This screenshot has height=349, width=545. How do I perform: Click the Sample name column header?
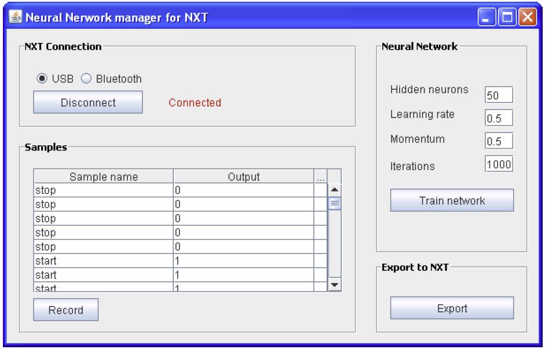tap(104, 177)
